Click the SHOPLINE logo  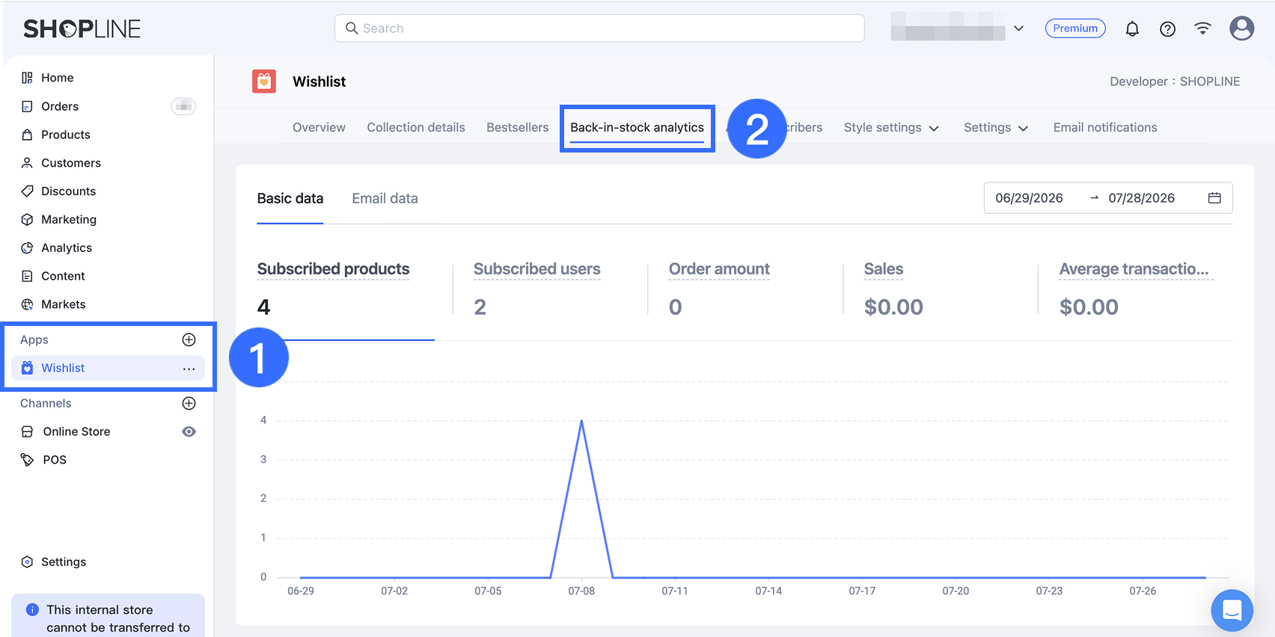[82, 29]
